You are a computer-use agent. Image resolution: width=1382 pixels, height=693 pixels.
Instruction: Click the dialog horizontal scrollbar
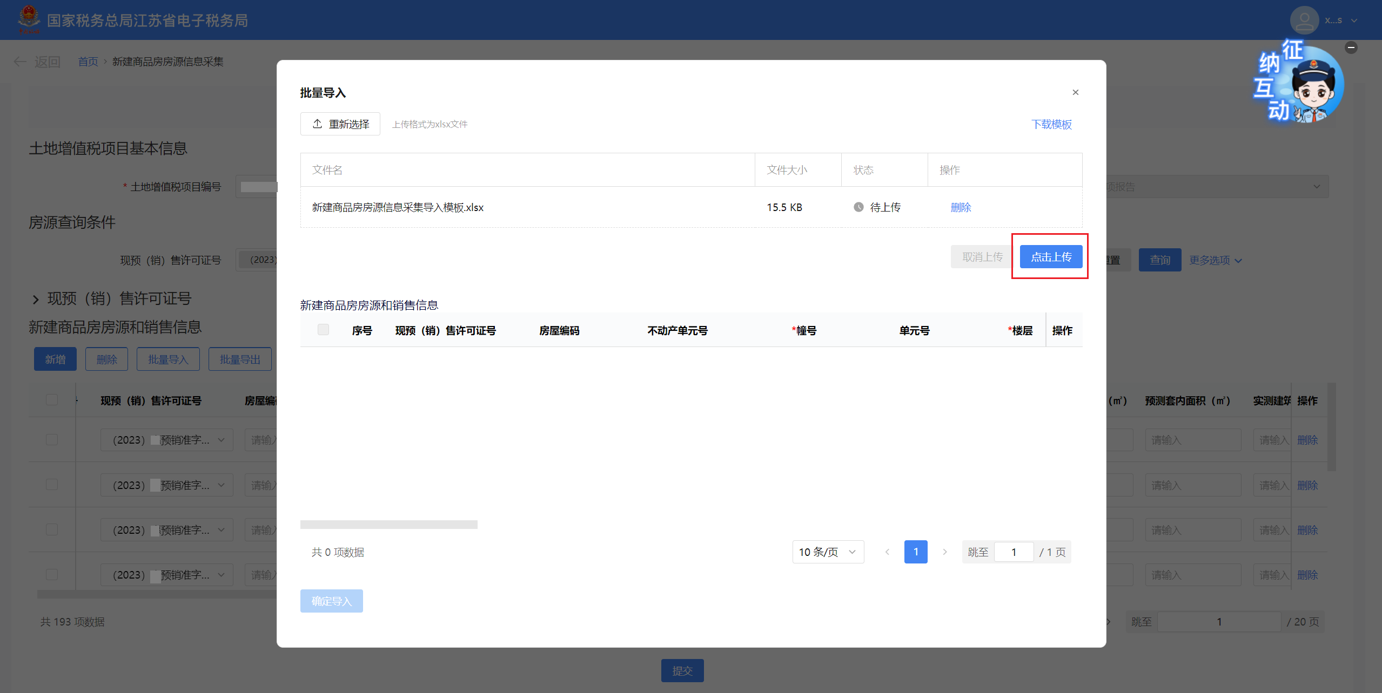388,524
